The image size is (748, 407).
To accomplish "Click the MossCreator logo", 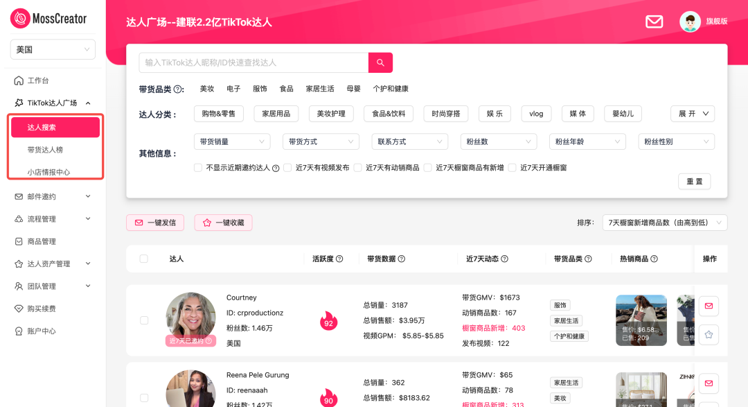I will coord(50,18).
